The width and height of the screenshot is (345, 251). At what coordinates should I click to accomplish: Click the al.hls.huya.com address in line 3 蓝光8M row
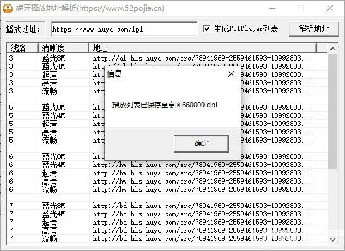pyautogui.click(x=202, y=59)
